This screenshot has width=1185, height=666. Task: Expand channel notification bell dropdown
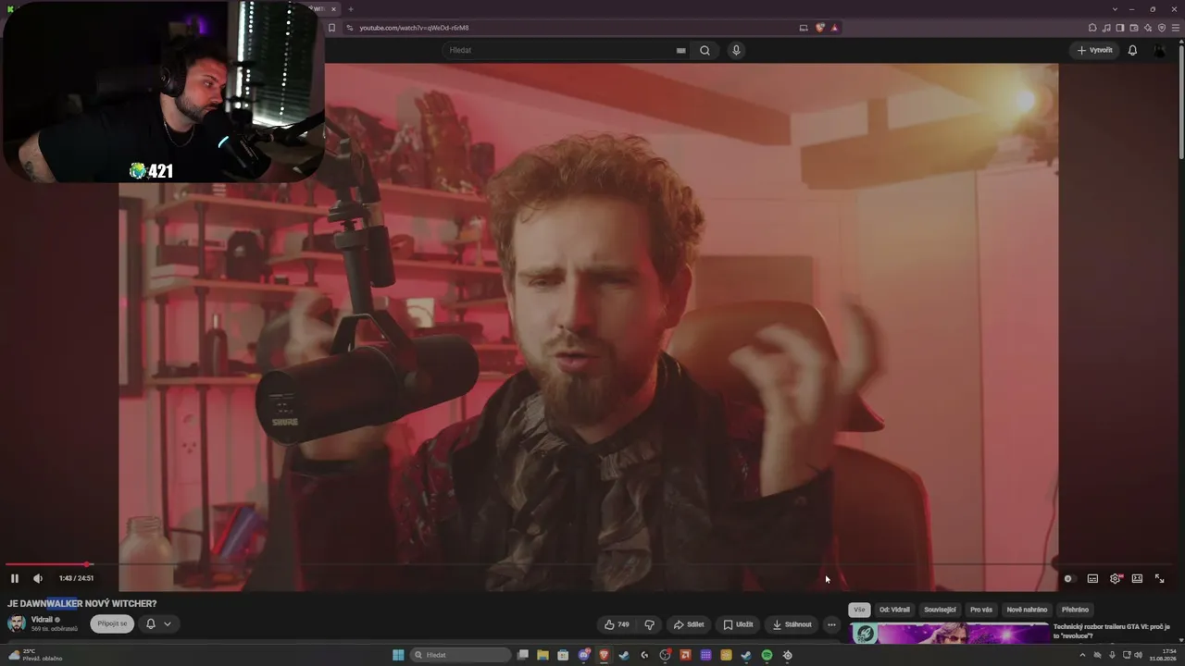coord(158,623)
